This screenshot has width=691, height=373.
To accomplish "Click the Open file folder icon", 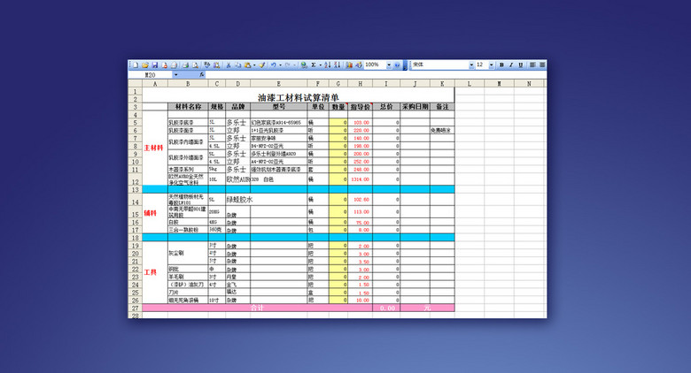I will (144, 65).
